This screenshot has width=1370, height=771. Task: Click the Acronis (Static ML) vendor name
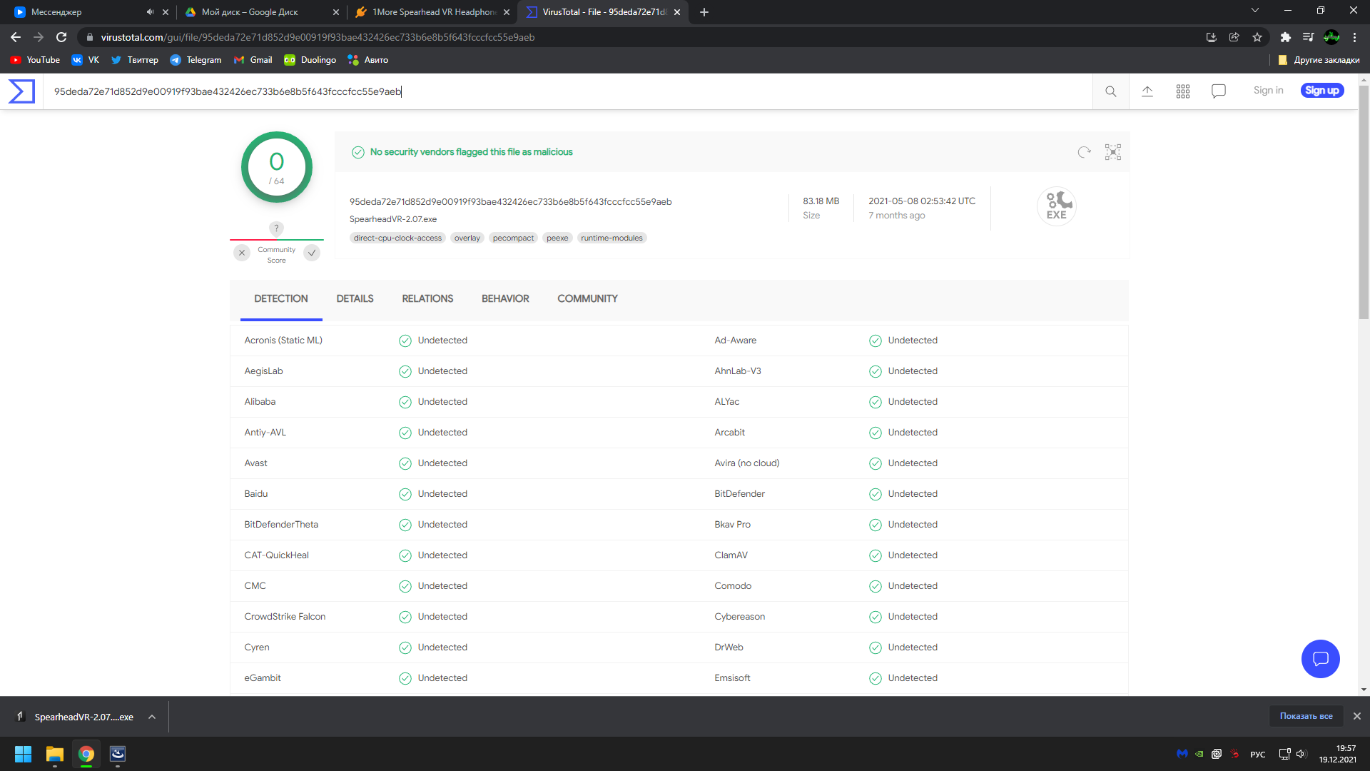283,341
